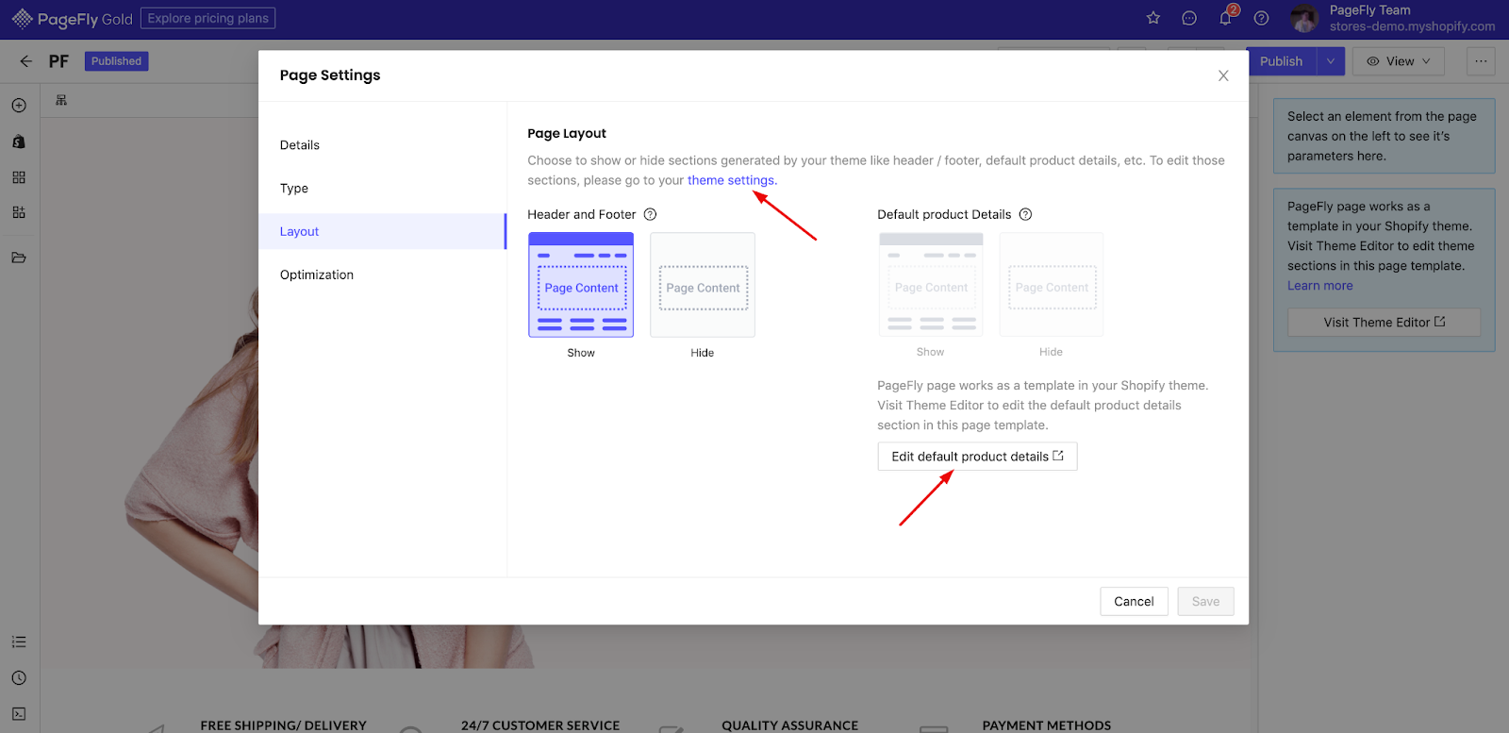Click the structure tree icon above canvas
This screenshot has width=1509, height=733.
click(61, 100)
